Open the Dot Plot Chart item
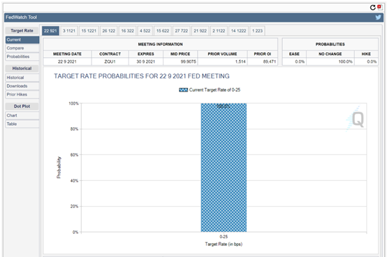This screenshot has width=387, height=257. (x=22, y=115)
